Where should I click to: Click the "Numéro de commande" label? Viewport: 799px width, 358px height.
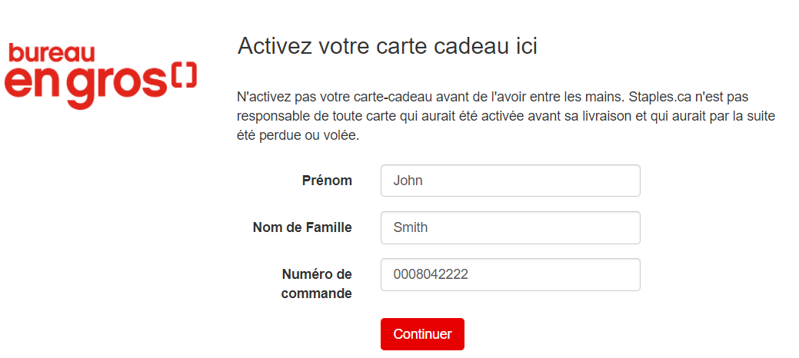tap(317, 283)
